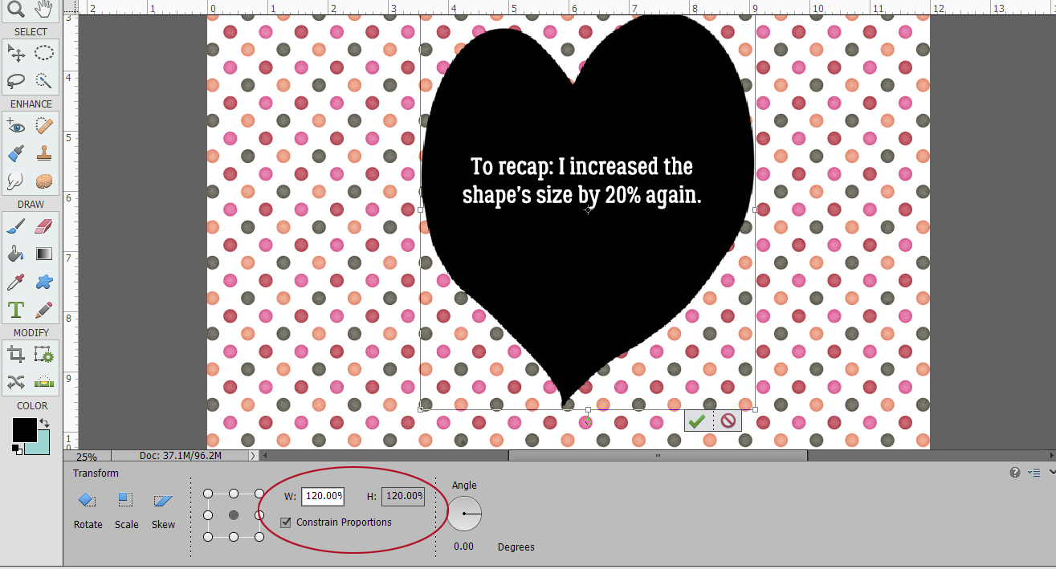Select the Red Eye Removal tool
The image size is (1056, 569).
15,126
